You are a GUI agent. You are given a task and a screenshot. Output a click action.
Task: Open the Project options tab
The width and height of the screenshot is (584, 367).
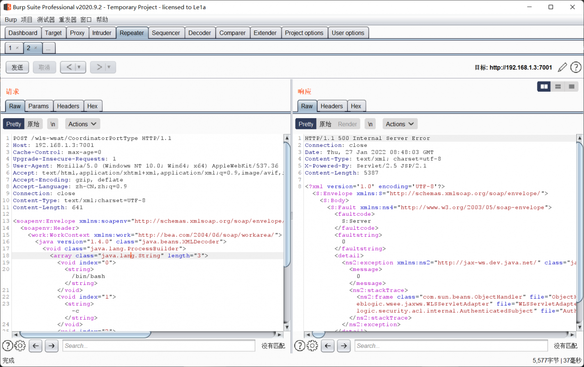tap(304, 33)
